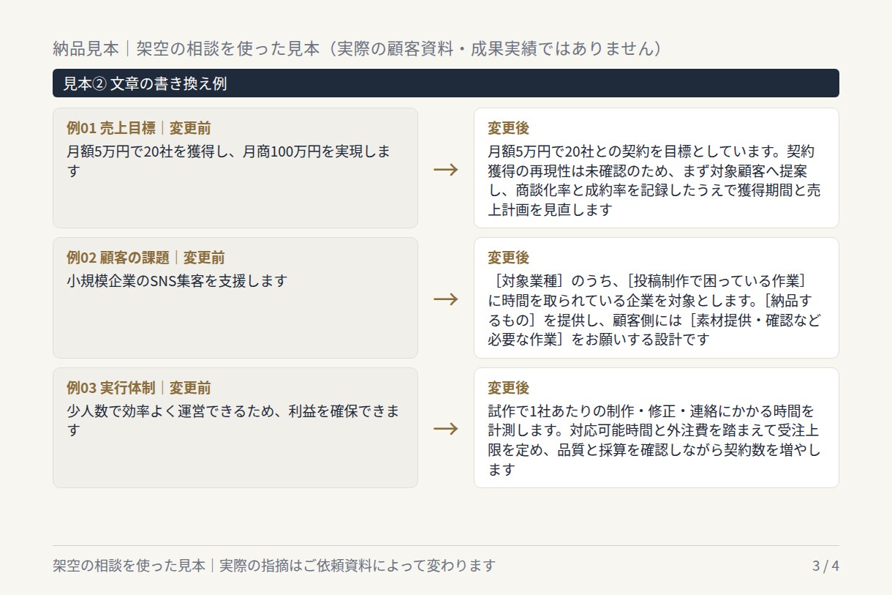Select paragraph starting ［対象業種］のうち
892x595 pixels.
click(x=654, y=310)
